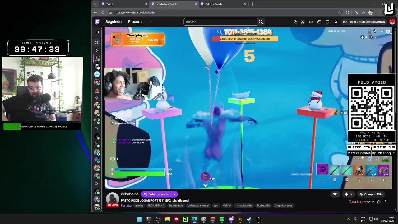Viewport: 398px width, 224px height.
Task: Click the Bater na porta button
Action: point(156,194)
